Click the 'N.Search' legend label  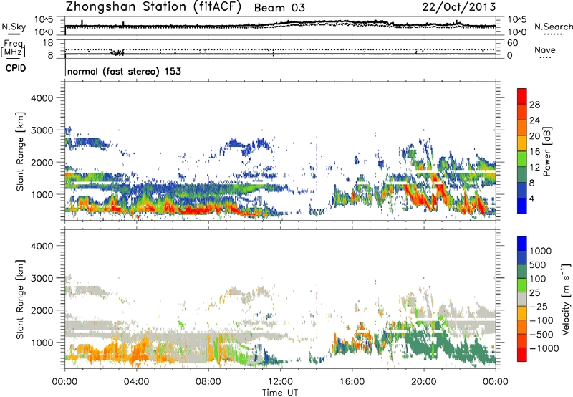pyautogui.click(x=553, y=27)
